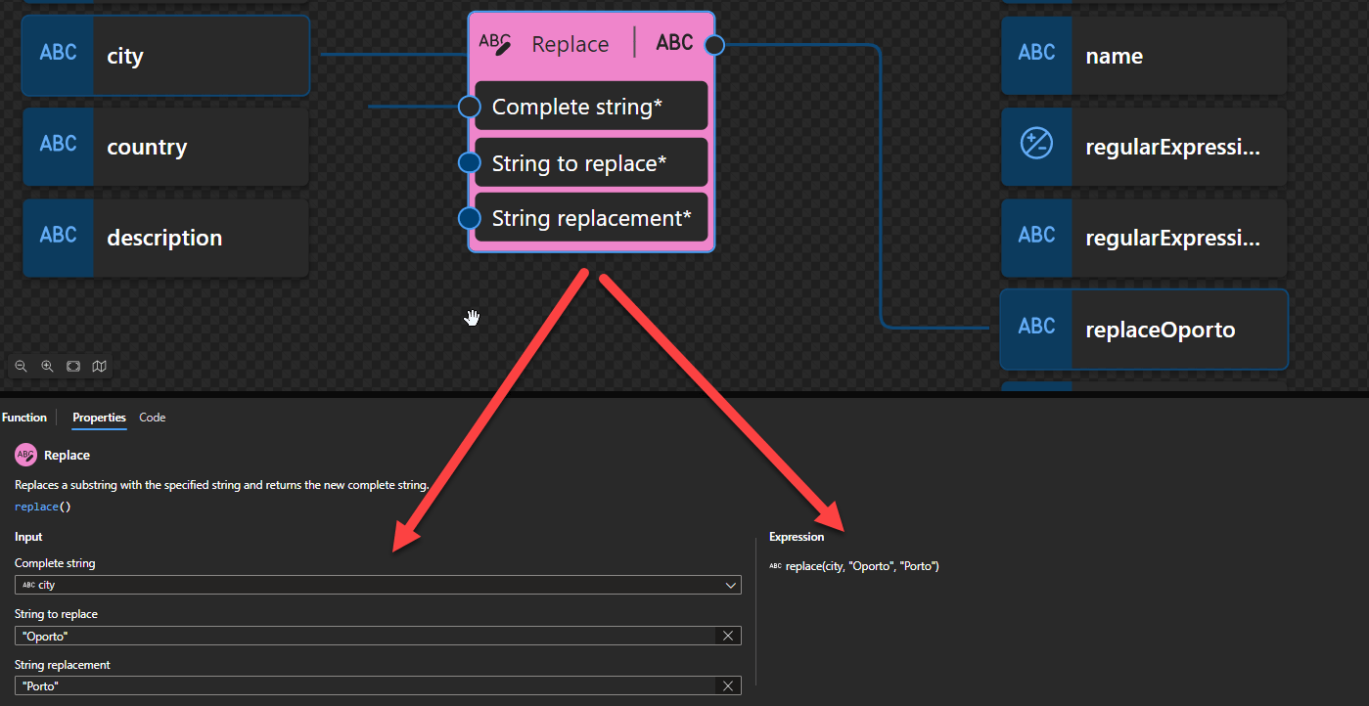Click the input port beside String replacement

coord(470,218)
